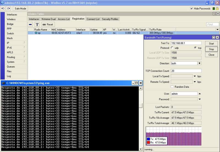Expand the Local Tx Speed arrow

tap(195, 76)
